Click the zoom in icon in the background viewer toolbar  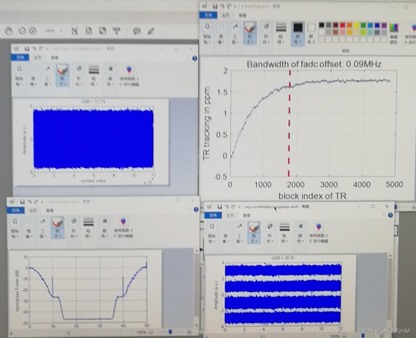point(32,31)
